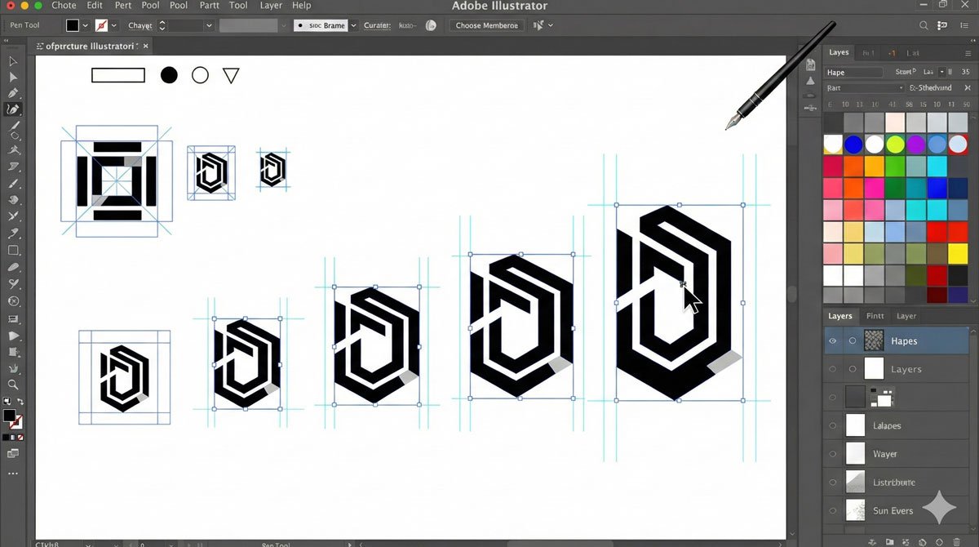The height and width of the screenshot is (547, 979).
Task: Select the Selection arrow tool
Action: coord(13,61)
